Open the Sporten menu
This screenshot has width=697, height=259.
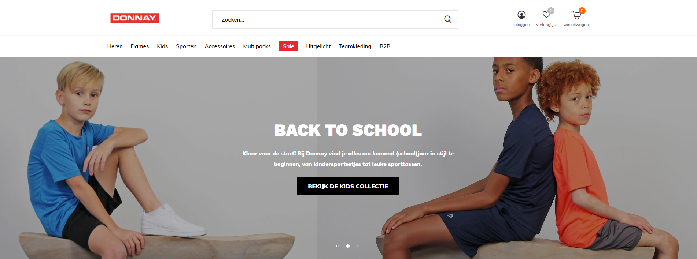pos(186,46)
